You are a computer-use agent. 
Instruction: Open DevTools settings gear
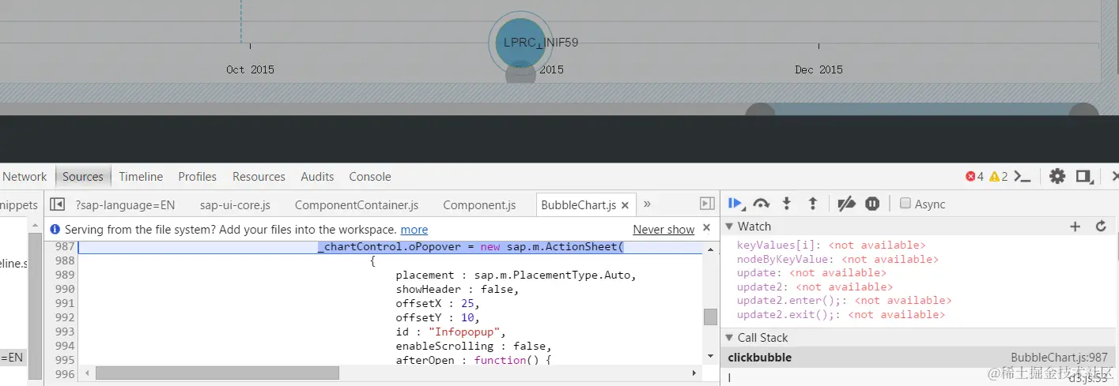pos(1057,176)
